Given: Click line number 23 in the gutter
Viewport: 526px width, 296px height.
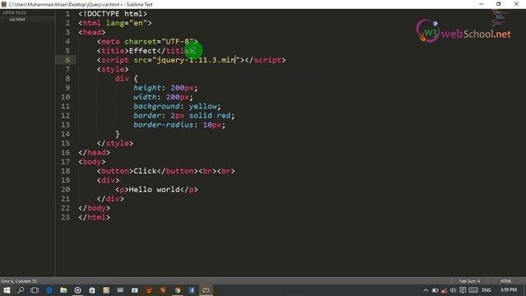Looking at the screenshot, I should pyautogui.click(x=66, y=217).
